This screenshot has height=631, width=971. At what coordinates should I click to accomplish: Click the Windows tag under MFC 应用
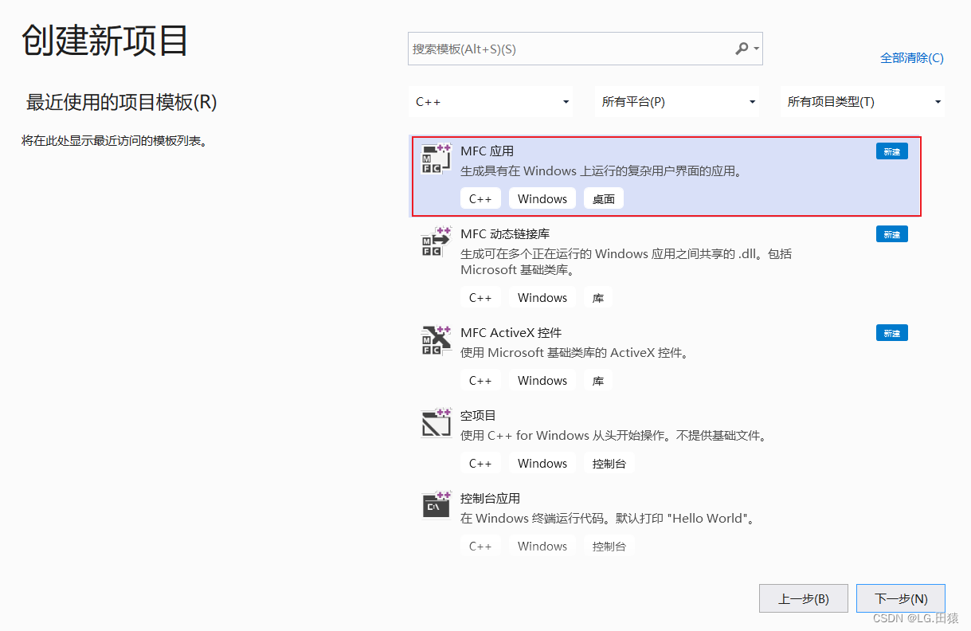click(x=542, y=198)
